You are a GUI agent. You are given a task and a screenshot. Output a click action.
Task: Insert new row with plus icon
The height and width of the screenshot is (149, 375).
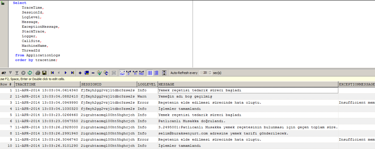pyautogui.click(x=80, y=73)
